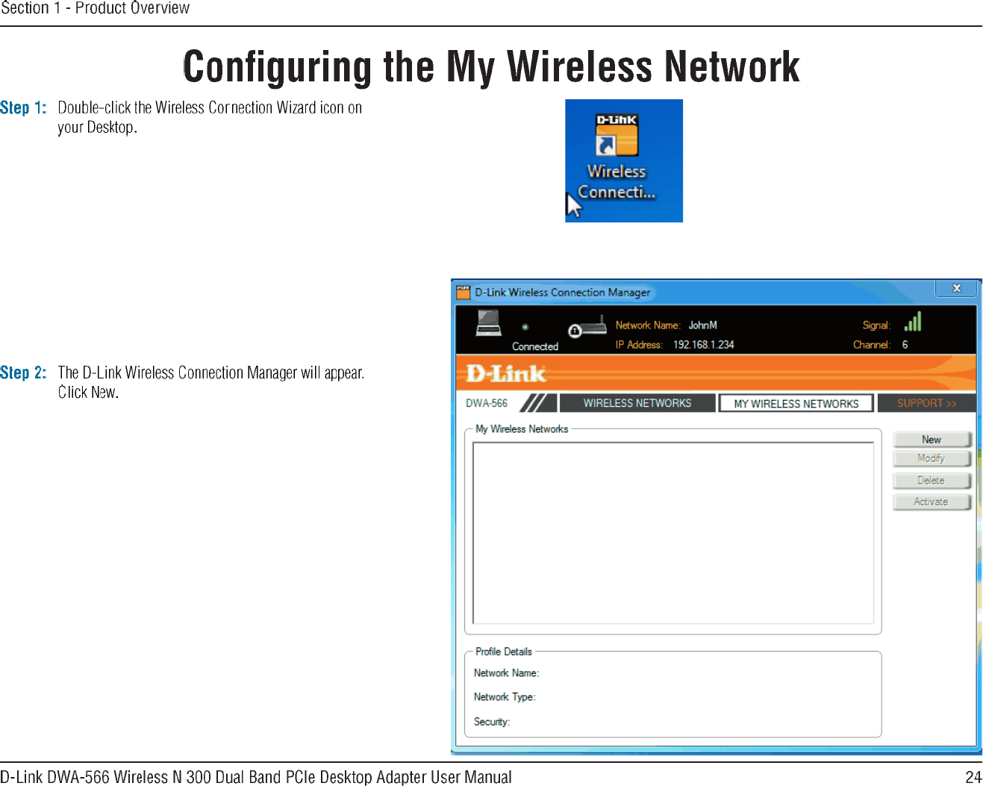Click inside the My Wireless Networks list box
The height and width of the screenshot is (786, 983).
673,533
